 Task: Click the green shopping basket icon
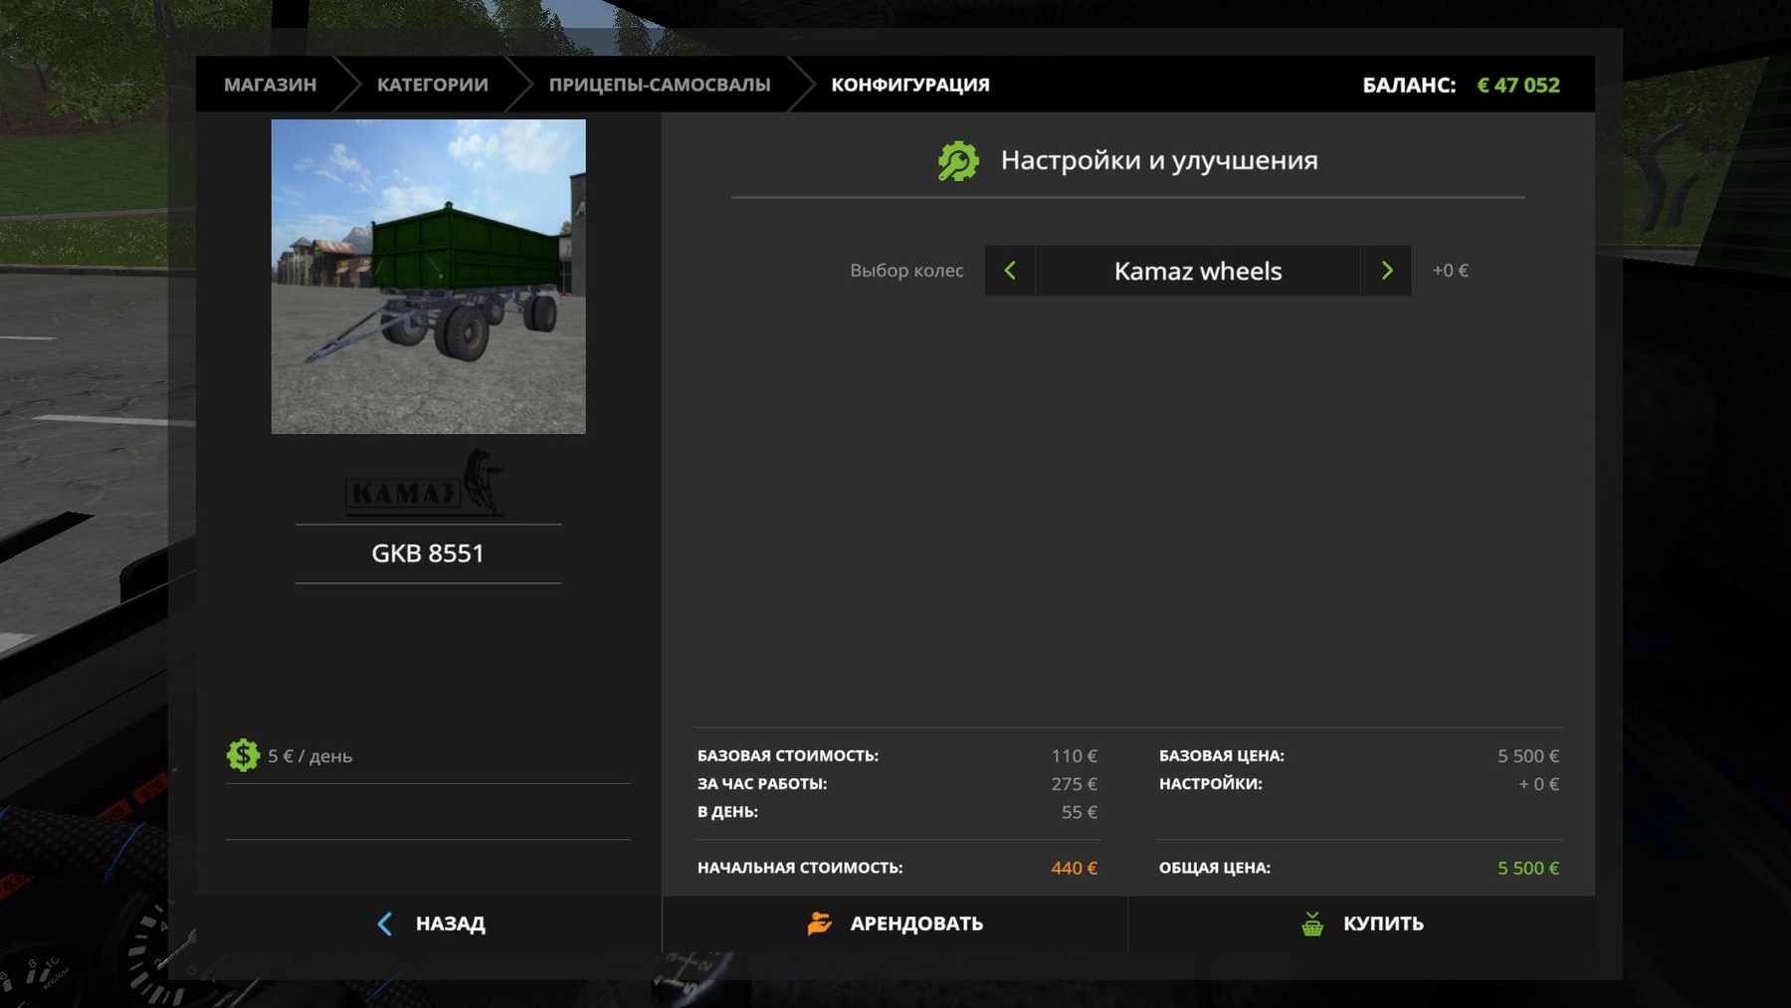click(x=1312, y=923)
